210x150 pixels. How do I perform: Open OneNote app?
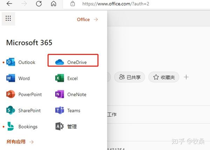71,94
